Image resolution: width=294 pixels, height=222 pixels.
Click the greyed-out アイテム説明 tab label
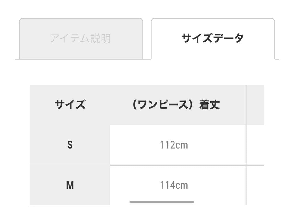pyautogui.click(x=81, y=38)
